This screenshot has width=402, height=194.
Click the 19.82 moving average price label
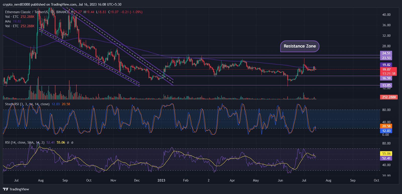386,65
